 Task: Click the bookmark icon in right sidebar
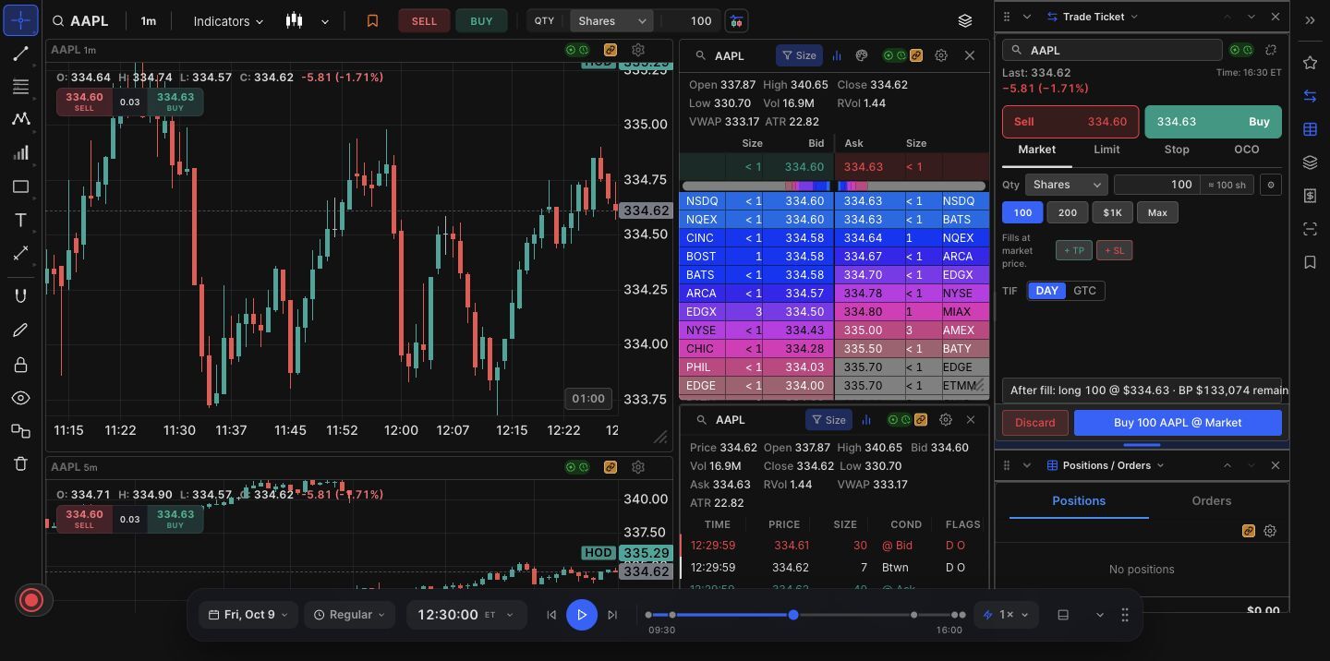click(x=1310, y=262)
